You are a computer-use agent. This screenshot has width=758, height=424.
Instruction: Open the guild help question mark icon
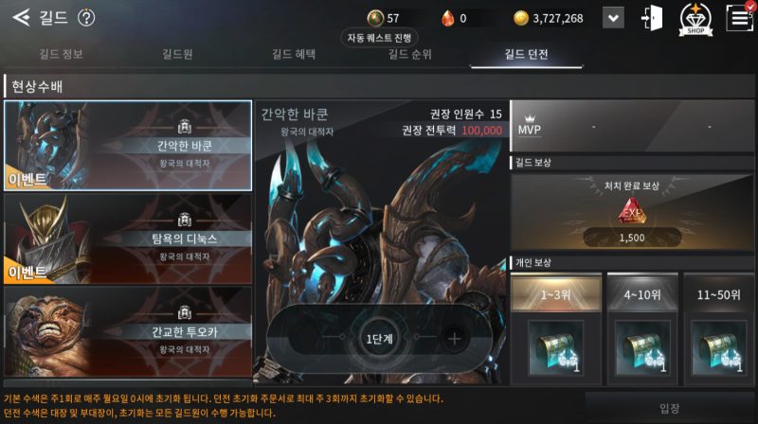coord(86,18)
